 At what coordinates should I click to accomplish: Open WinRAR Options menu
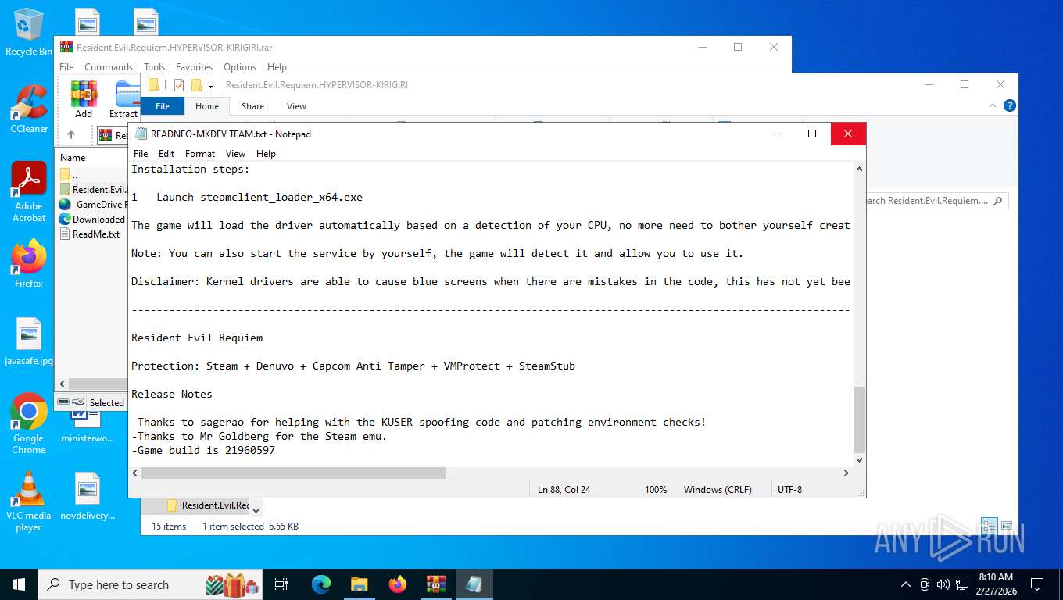point(240,67)
